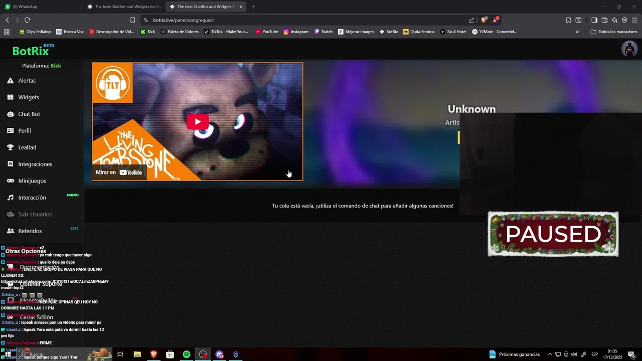The height and width of the screenshot is (361, 642).
Task: Click the Referidos people icon
Action: [x=10, y=231]
